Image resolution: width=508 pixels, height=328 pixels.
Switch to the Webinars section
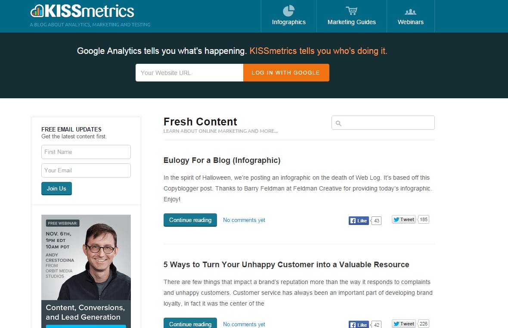pos(410,22)
